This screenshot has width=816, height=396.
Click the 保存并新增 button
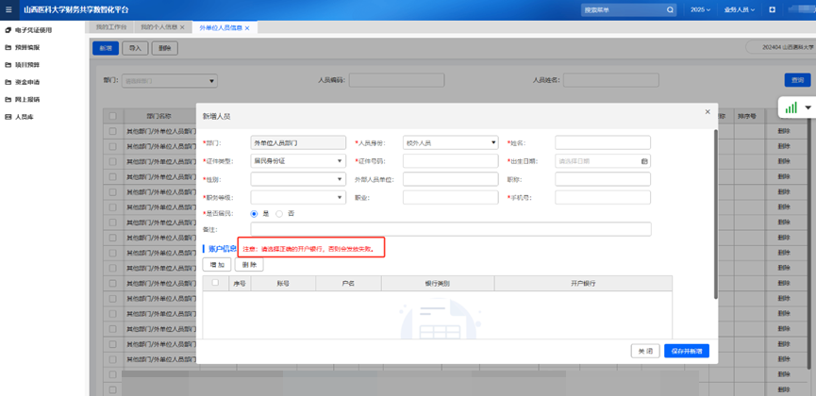(x=686, y=351)
